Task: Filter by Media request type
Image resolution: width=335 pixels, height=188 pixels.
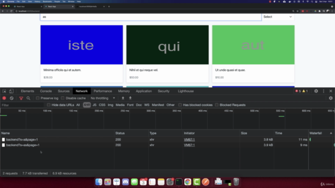Action: pos(120,105)
